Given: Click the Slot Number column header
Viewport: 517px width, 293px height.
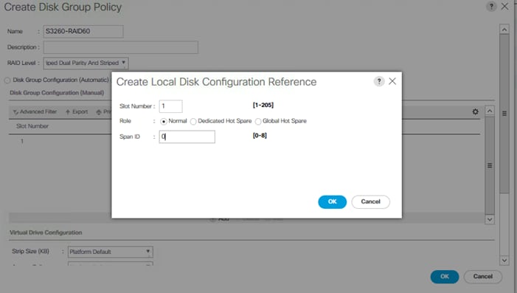Looking at the screenshot, I should coord(32,126).
